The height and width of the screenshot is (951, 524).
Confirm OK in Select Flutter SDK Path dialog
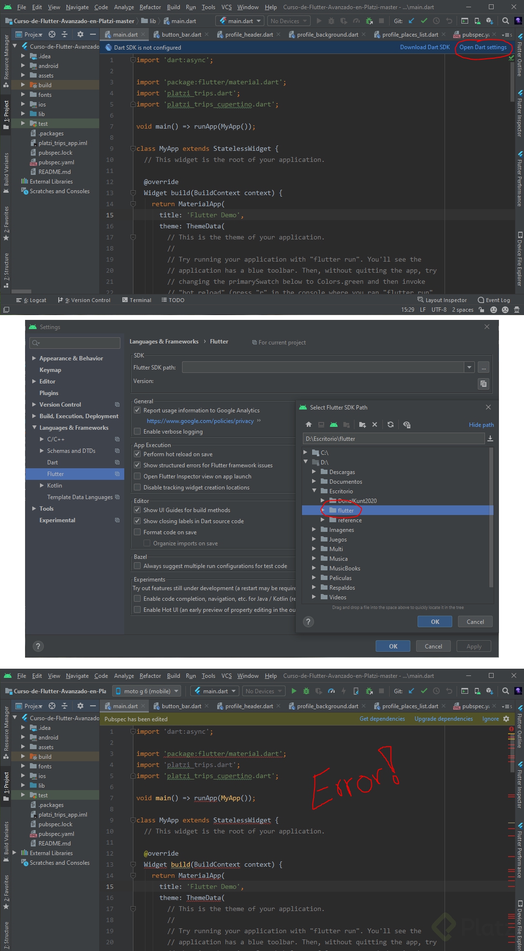point(435,621)
